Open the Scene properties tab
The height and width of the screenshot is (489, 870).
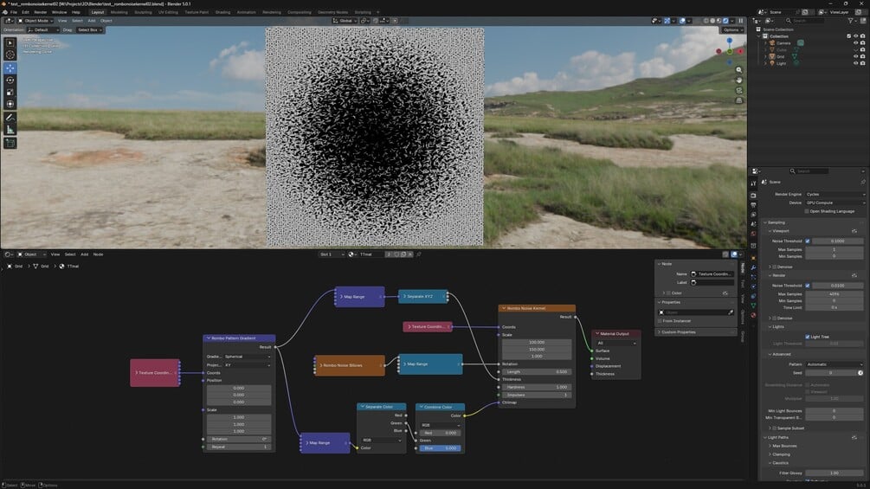pos(753,223)
